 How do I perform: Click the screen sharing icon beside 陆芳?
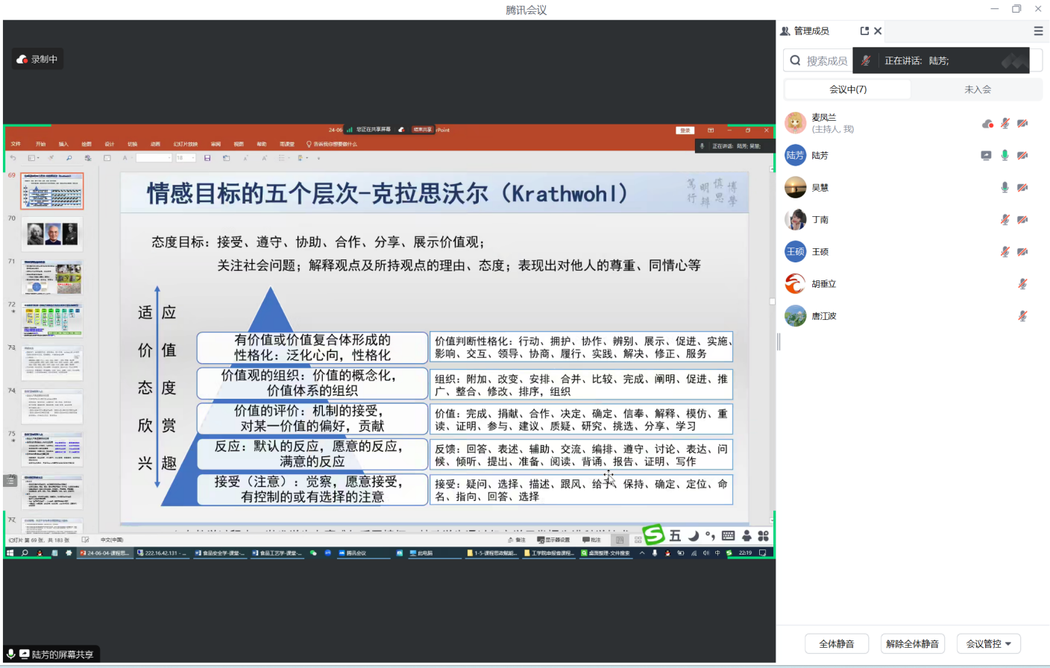tap(986, 156)
